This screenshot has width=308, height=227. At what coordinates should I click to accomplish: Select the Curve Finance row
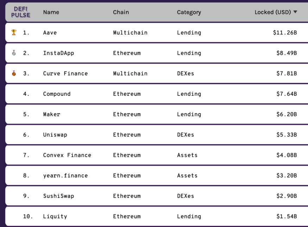65,73
